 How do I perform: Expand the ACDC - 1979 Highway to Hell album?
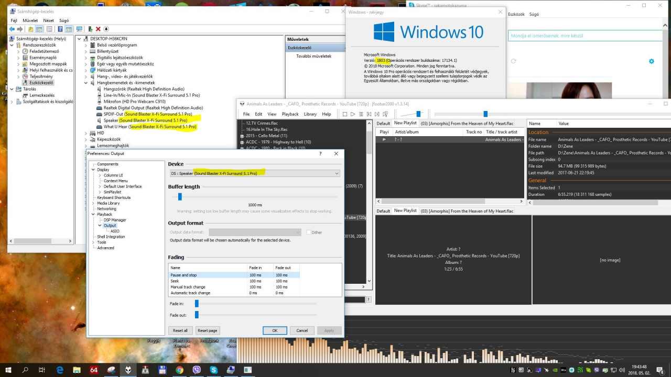[x=242, y=142]
